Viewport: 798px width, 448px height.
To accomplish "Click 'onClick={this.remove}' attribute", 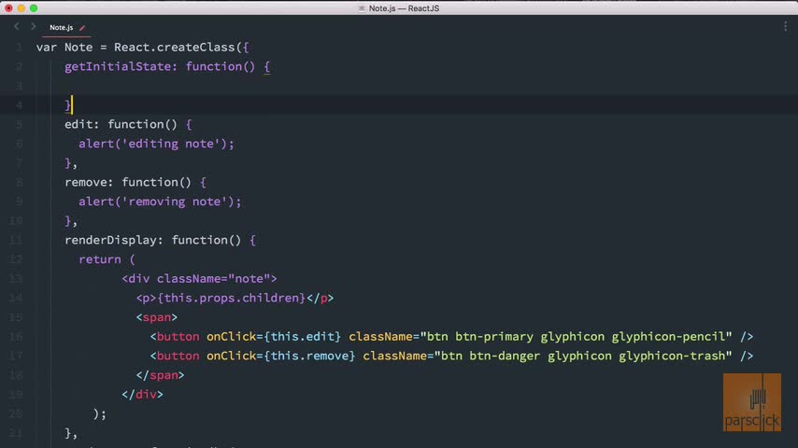I will (281, 357).
